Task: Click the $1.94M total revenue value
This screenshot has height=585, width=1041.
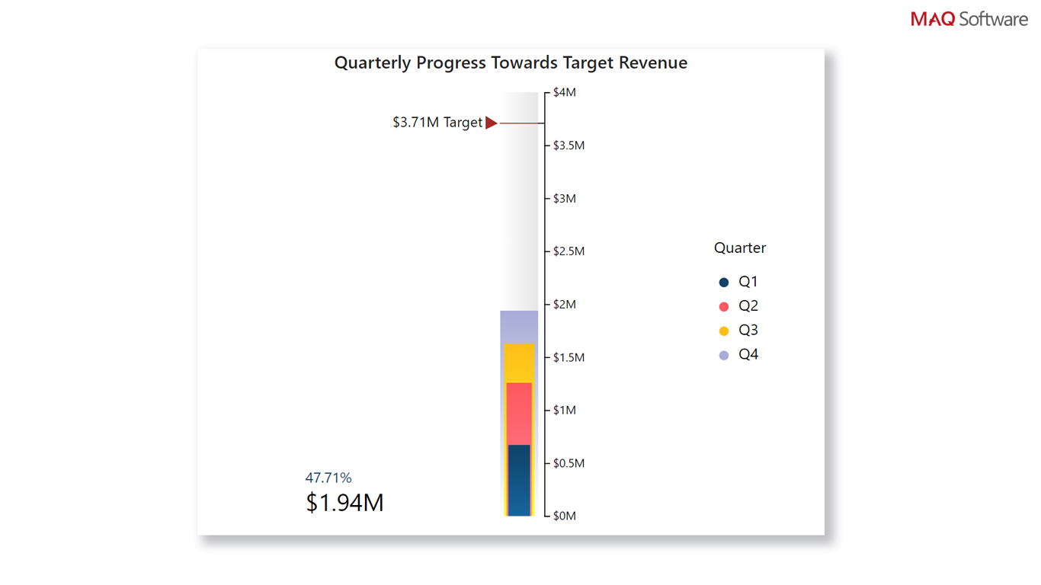Action: coord(344,503)
